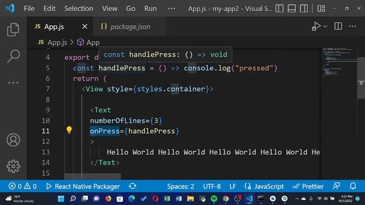Show additional views via activity bar ellipsis
365x205 pixels.
[13, 83]
